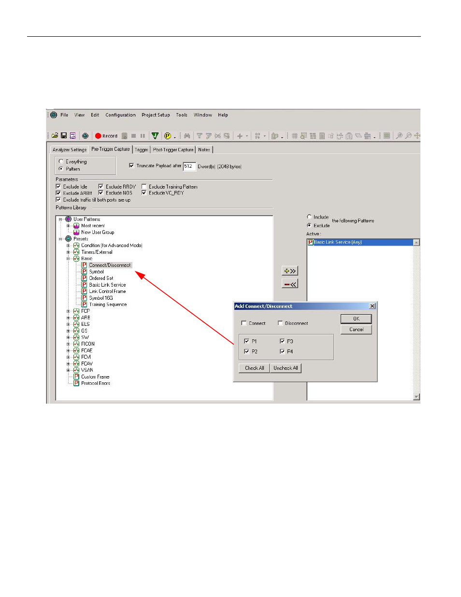Viewport: 461px width, 597px height.
Task: Click the Link Control Frame P icon
Action: (x=84, y=291)
